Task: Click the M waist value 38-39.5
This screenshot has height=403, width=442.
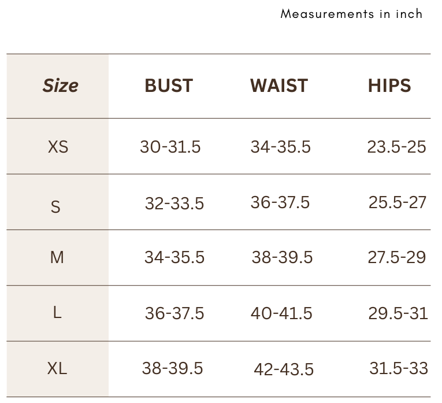Action: click(x=282, y=257)
